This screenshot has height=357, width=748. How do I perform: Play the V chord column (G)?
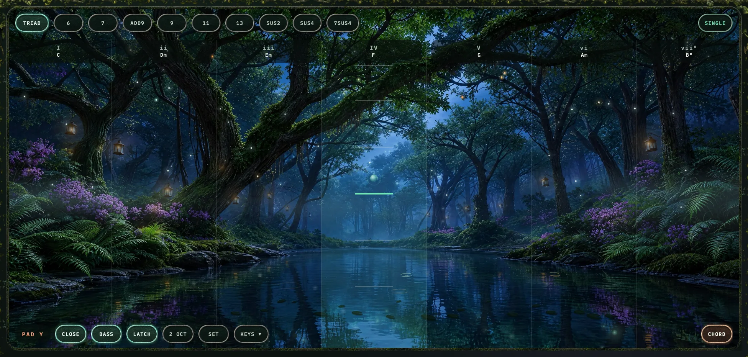click(479, 193)
